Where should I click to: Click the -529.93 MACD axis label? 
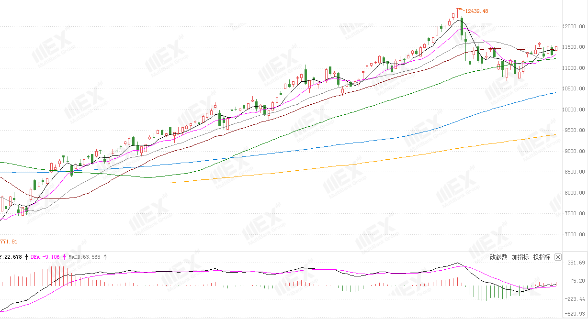coord(575,314)
